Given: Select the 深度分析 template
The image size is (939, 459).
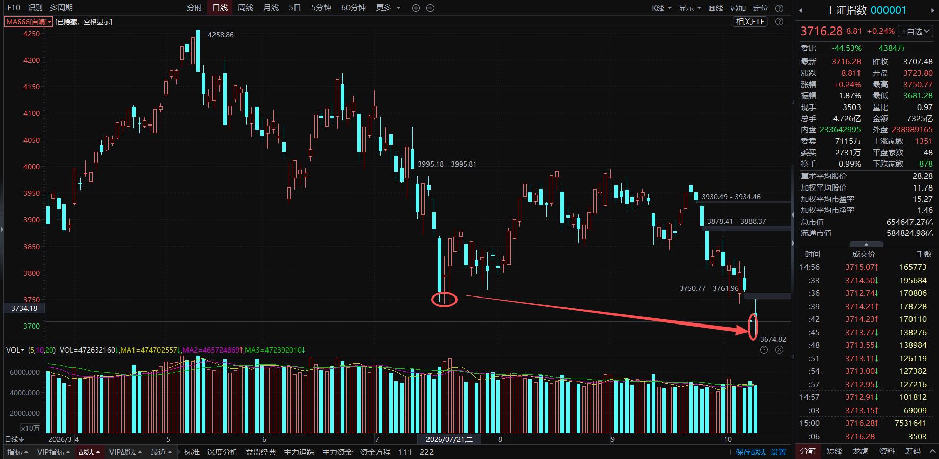Looking at the screenshot, I should coord(223,452).
